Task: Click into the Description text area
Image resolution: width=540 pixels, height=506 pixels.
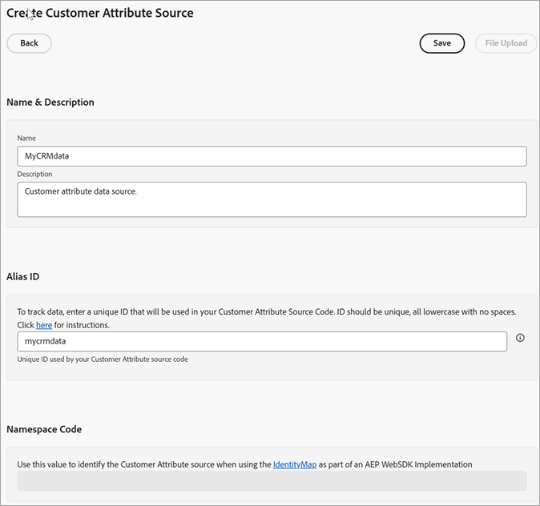Action: tap(272, 199)
